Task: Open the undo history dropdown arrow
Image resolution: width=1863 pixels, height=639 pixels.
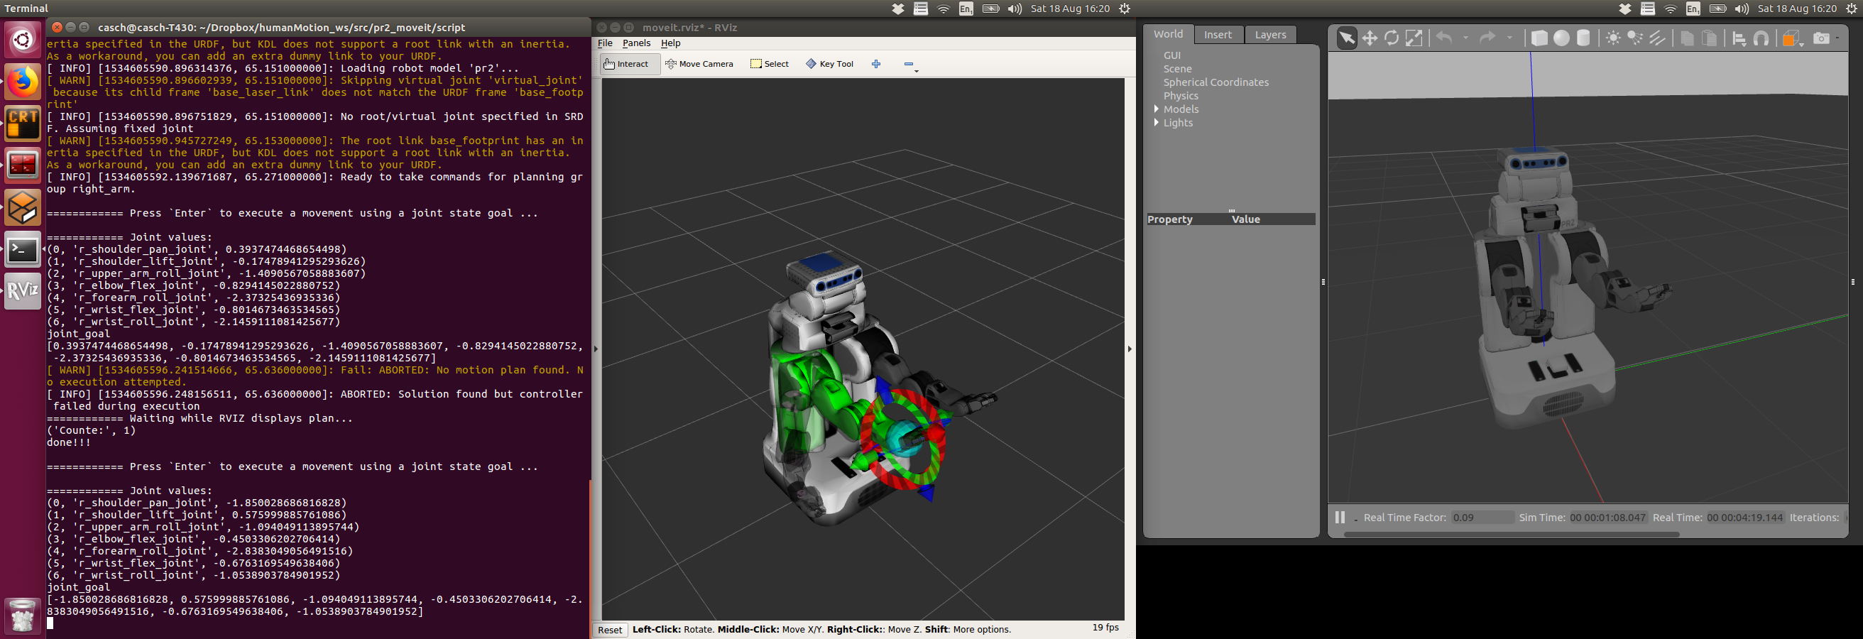Action: point(1465,38)
